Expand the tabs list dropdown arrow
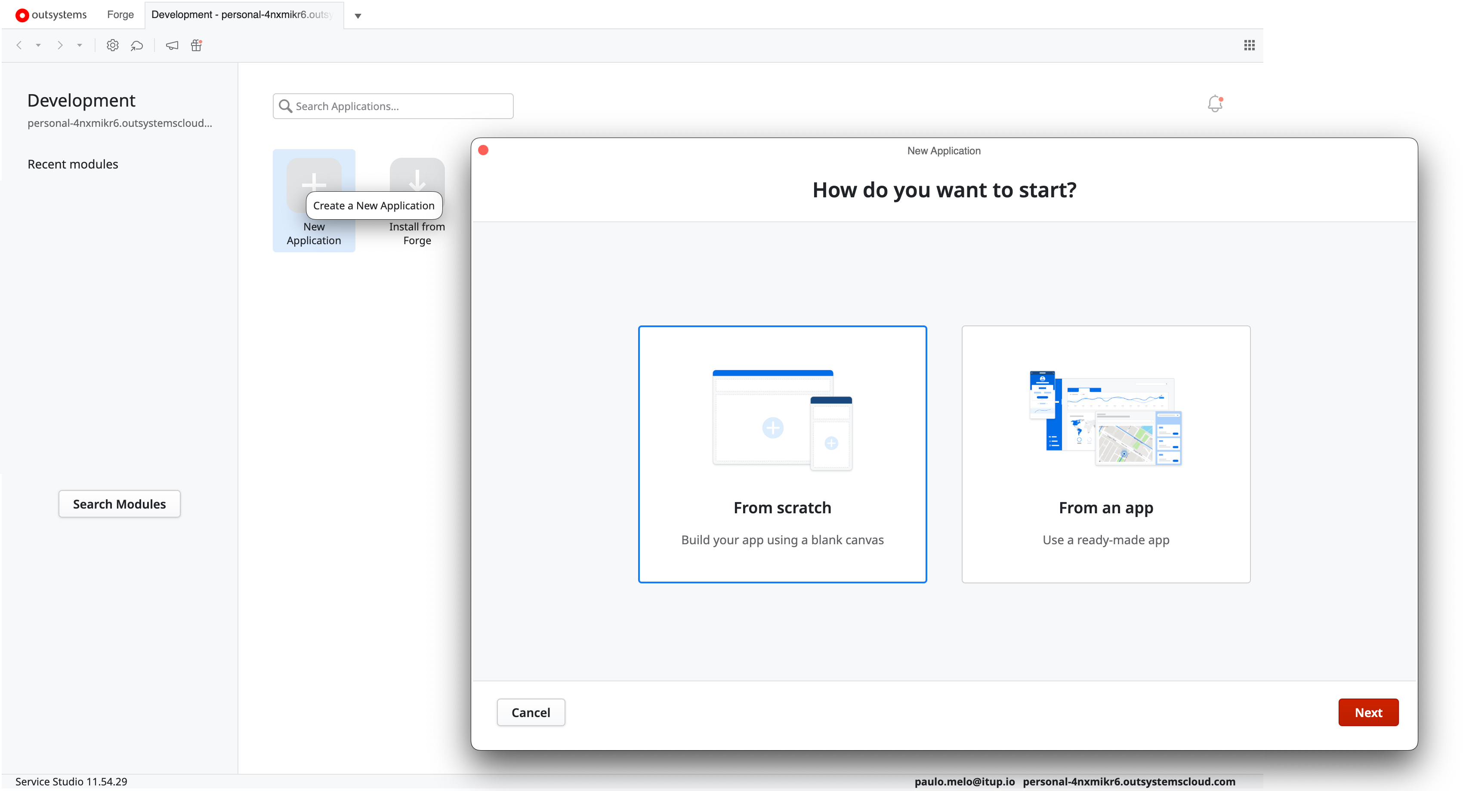The width and height of the screenshot is (1463, 791). pos(358,16)
